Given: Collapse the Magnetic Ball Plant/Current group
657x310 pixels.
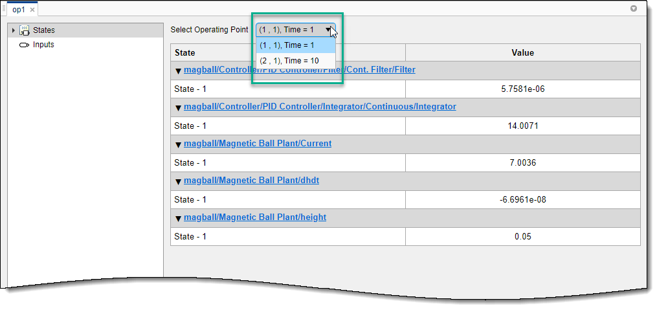Looking at the screenshot, I should coord(179,145).
